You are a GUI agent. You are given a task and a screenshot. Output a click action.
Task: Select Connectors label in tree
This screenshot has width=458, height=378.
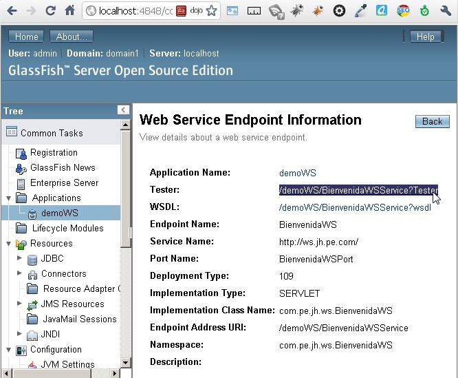click(x=64, y=273)
